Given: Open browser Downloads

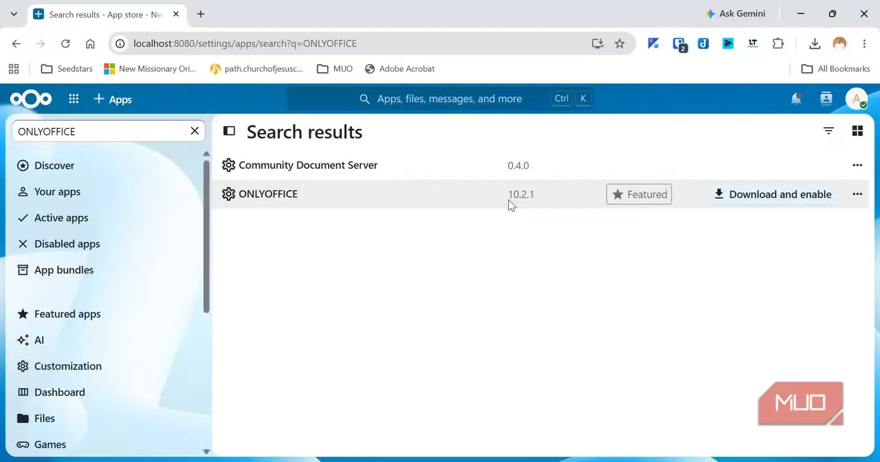Looking at the screenshot, I should point(814,43).
